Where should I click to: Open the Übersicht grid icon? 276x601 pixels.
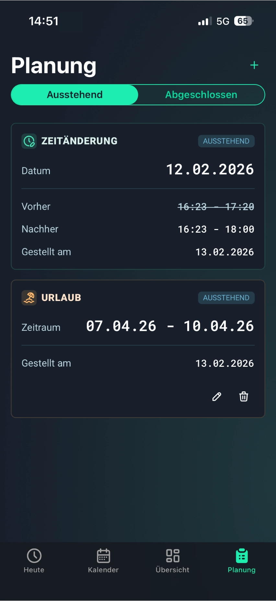click(173, 556)
